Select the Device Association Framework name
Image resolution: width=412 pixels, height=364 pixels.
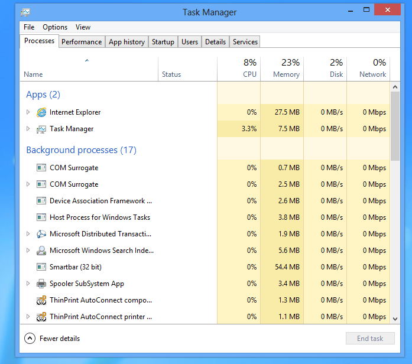pos(100,201)
